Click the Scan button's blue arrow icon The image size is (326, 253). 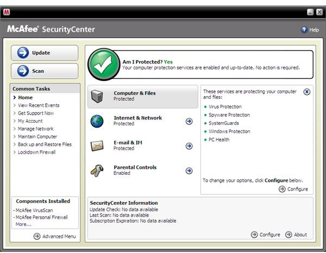click(x=23, y=71)
